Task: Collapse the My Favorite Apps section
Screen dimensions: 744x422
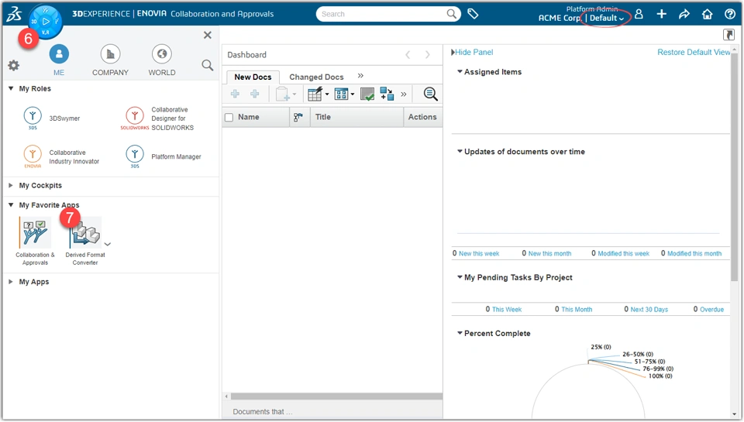Action: (x=11, y=205)
